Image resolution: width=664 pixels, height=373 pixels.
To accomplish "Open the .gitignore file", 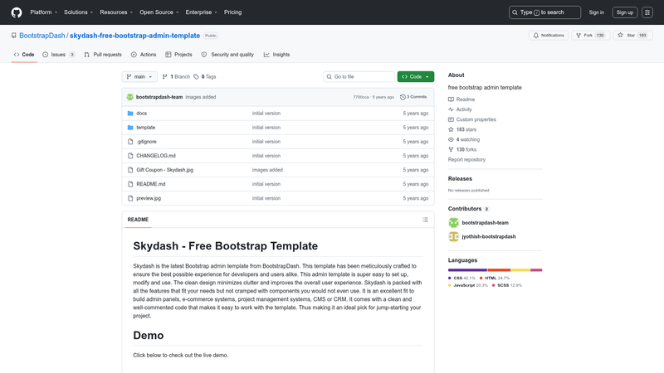I will 147,142.
